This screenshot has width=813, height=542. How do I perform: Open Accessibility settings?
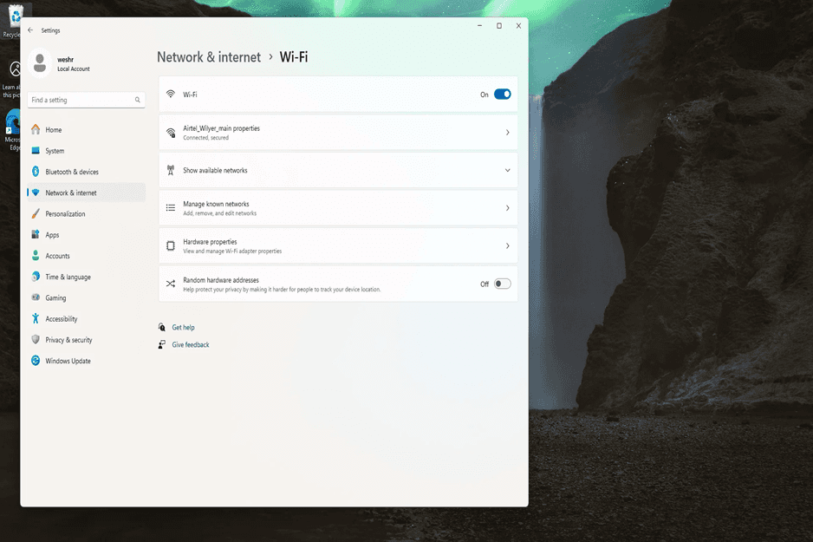click(86, 319)
